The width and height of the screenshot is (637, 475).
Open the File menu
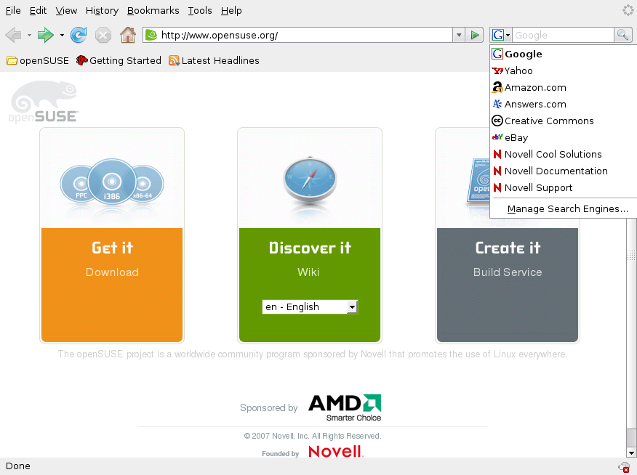click(13, 11)
